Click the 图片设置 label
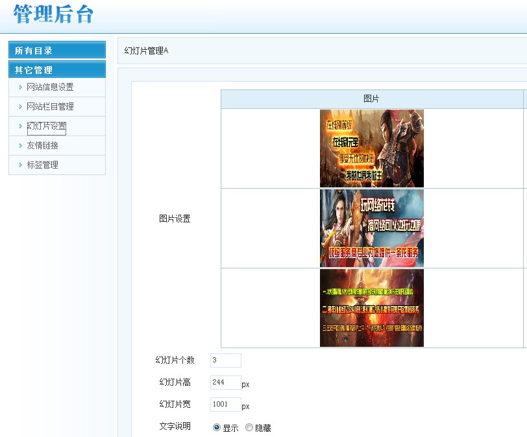The height and width of the screenshot is (437, 527). pos(175,219)
